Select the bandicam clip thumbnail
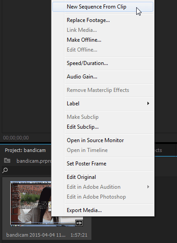This screenshot has width=177, height=243. [x=30, y=204]
